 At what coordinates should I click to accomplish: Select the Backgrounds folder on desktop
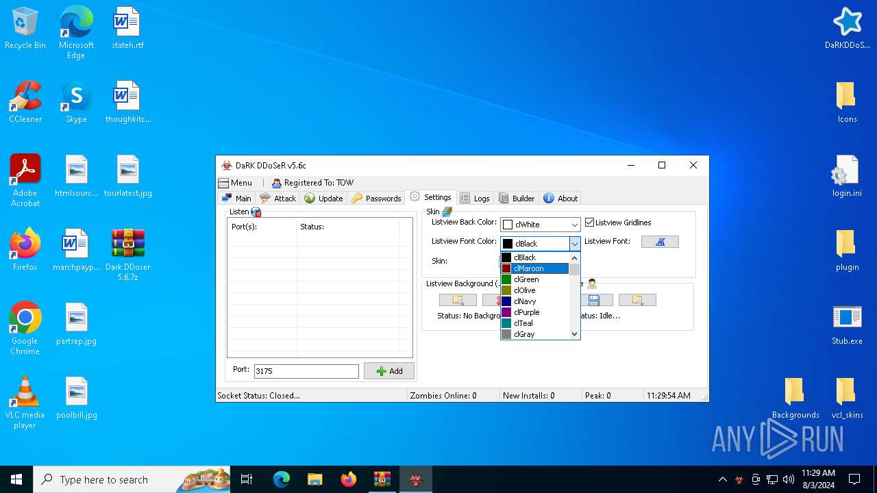coord(795,398)
